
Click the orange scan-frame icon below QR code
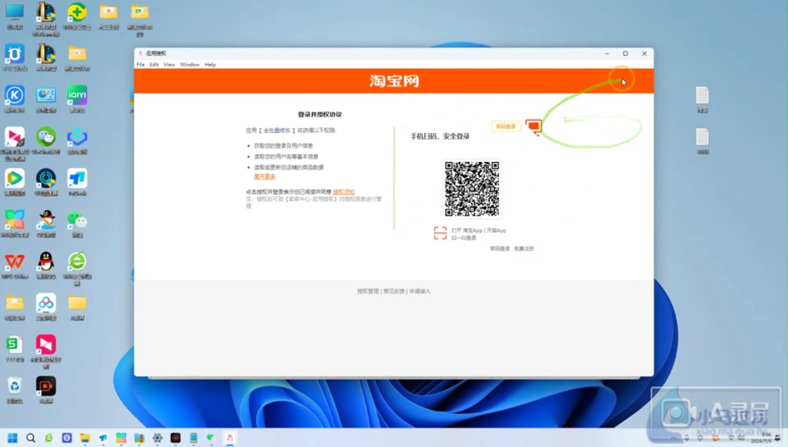[440, 233]
